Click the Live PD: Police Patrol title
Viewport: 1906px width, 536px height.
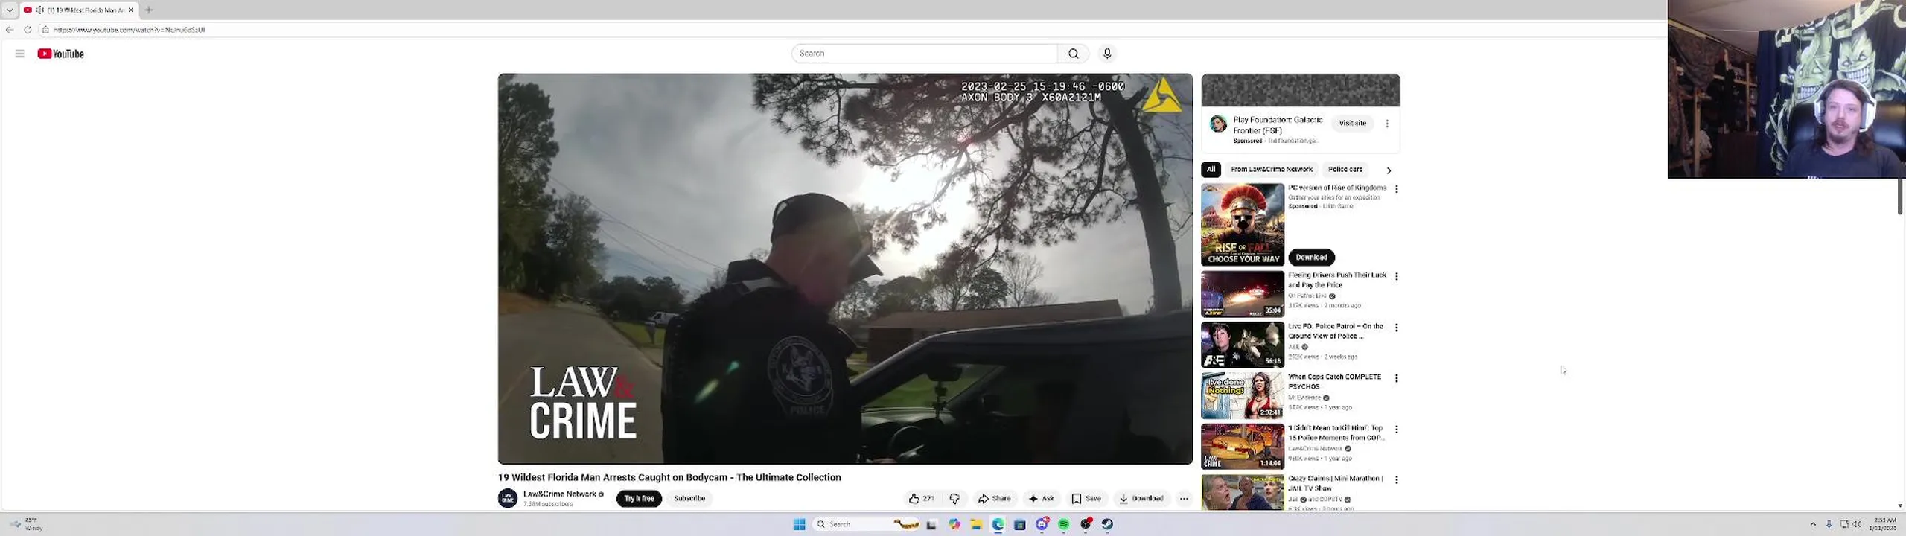(x=1336, y=331)
